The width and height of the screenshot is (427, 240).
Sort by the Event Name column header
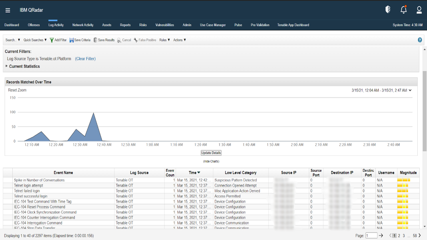click(x=63, y=173)
